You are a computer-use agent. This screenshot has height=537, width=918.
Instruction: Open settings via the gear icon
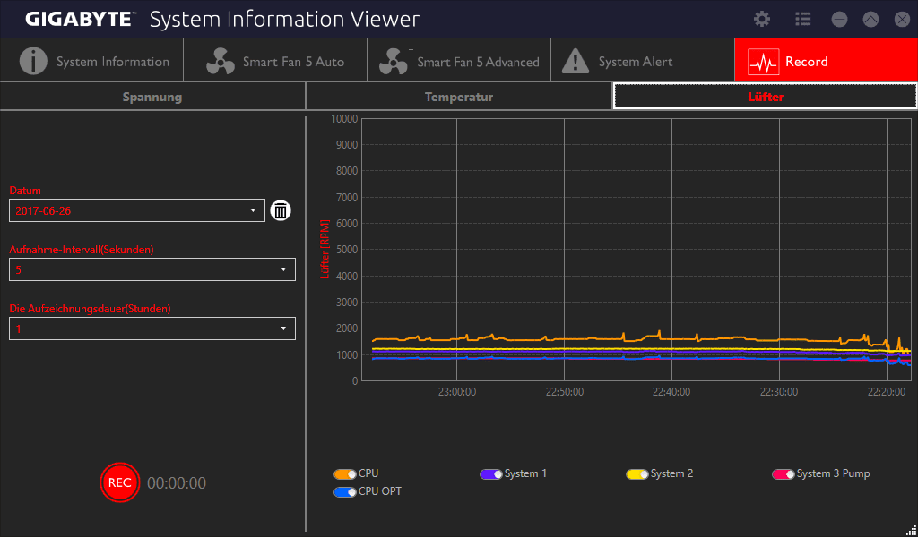click(762, 20)
